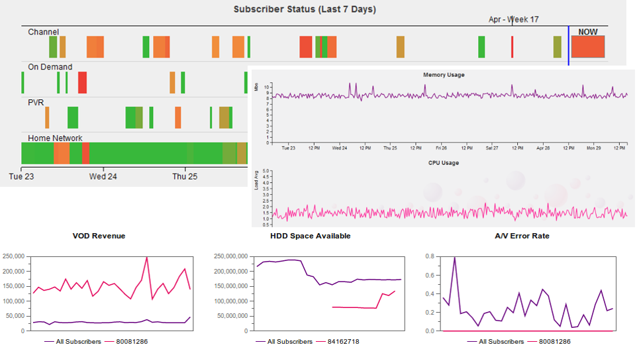
Task: Click the VOD Revenue chart title
Action: [x=99, y=236]
